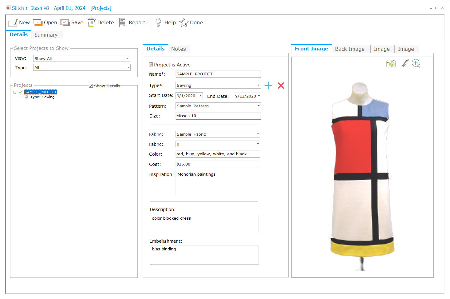Click the Save toolbar button
The height and width of the screenshot is (299, 450).
(72, 22)
